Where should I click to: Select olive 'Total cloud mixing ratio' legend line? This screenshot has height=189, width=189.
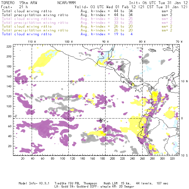click(x=27, y=26)
